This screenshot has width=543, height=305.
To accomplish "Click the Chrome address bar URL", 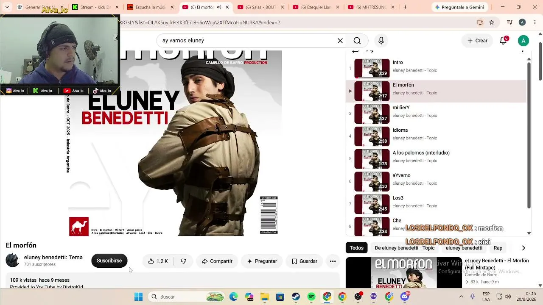I will click(199, 22).
